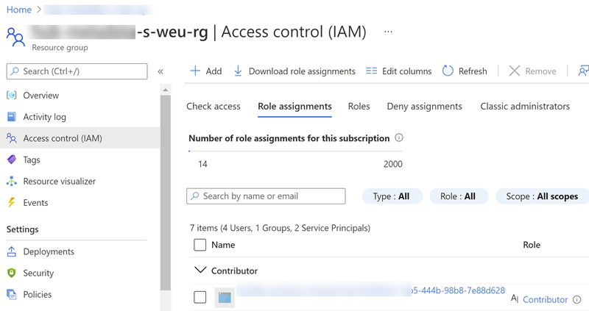The image size is (589, 311).
Task: Click info icon next to role assignments count
Action: tap(399, 138)
